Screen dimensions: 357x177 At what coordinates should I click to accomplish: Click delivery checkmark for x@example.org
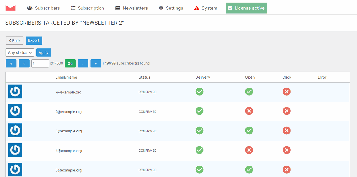pyautogui.click(x=199, y=91)
